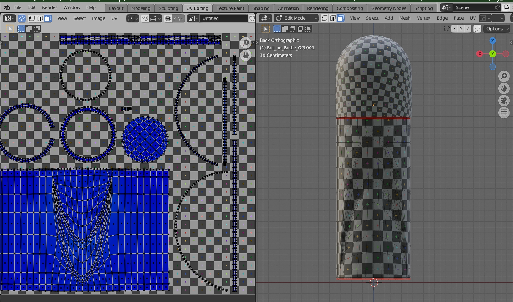Switch to the Layout workspace tab
This screenshot has width=513, height=302.
116,8
